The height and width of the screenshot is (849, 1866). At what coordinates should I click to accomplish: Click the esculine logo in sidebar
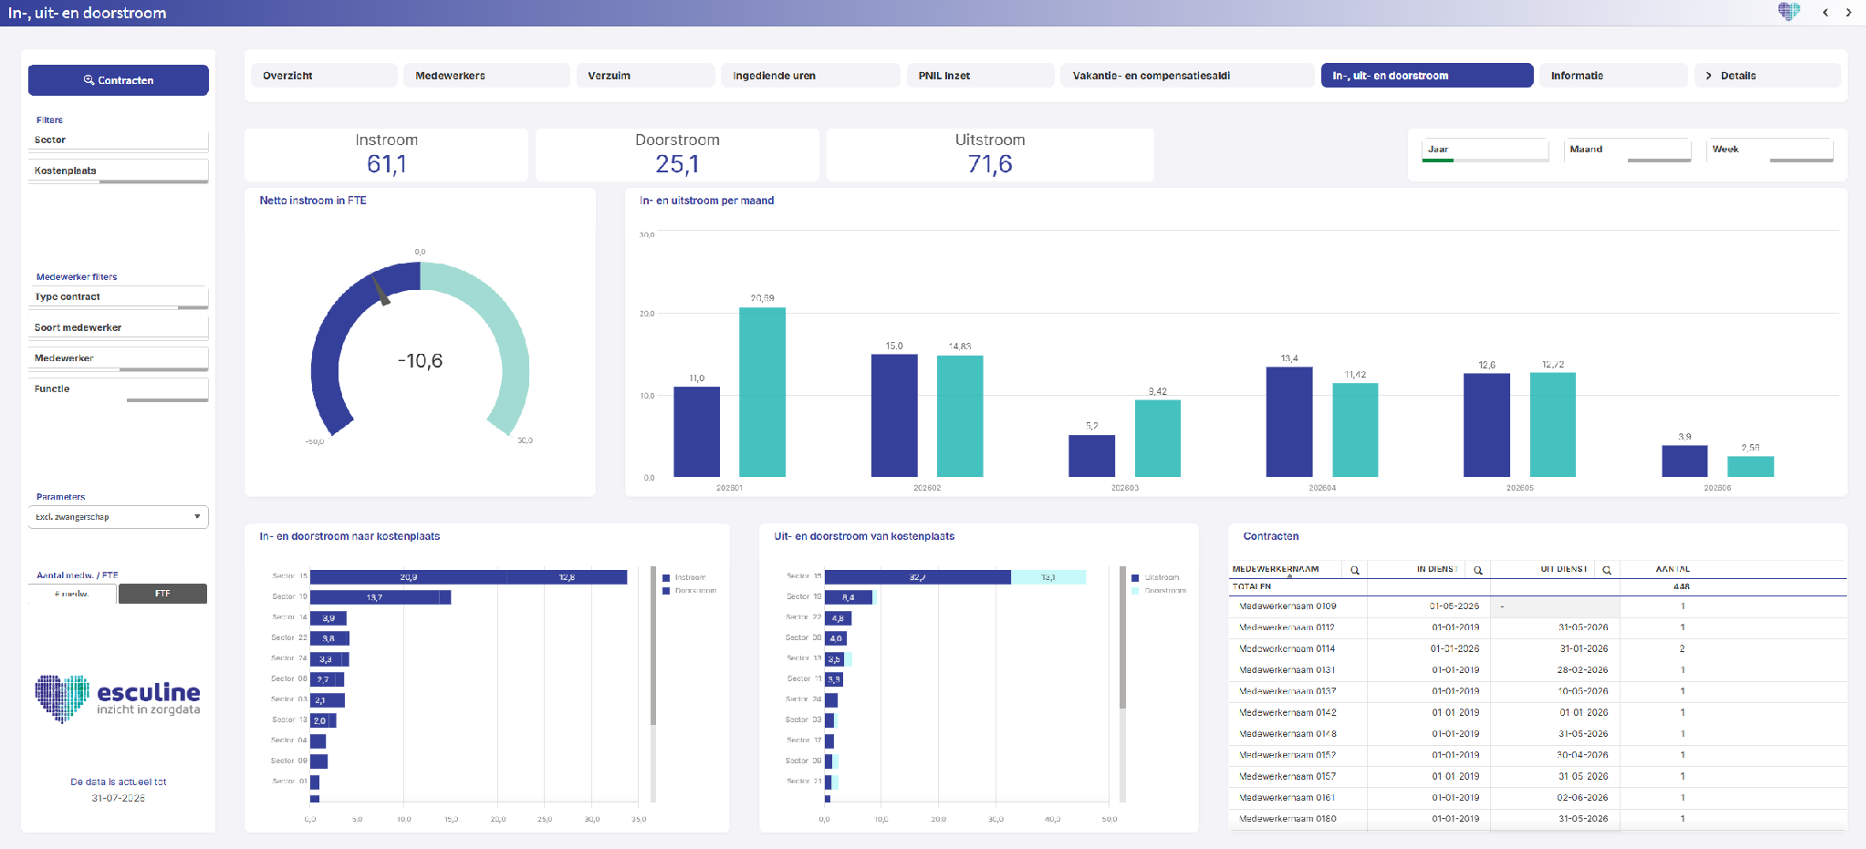click(118, 699)
